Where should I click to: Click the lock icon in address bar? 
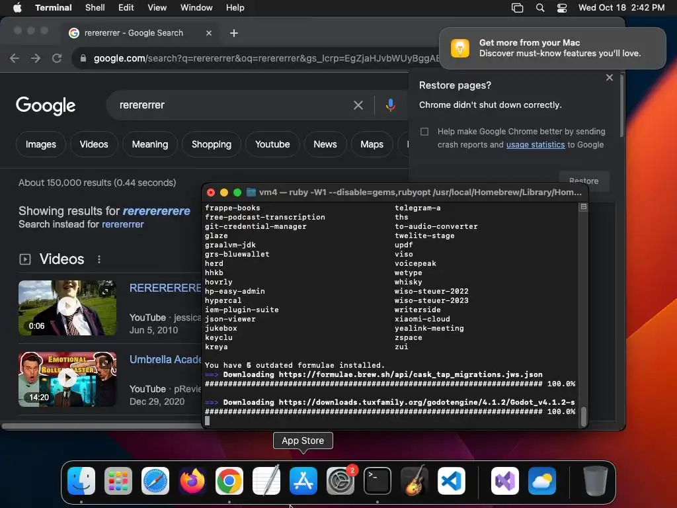(x=83, y=58)
